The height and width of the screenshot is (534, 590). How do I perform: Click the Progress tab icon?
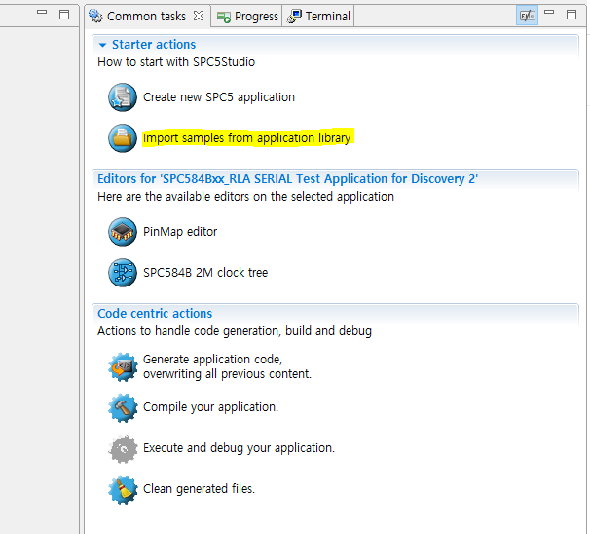[224, 17]
